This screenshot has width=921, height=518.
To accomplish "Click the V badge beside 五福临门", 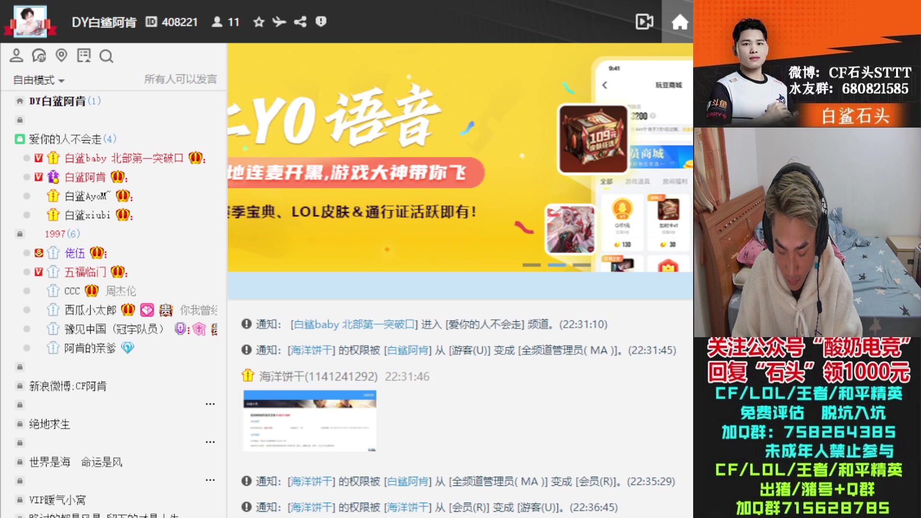I will coord(39,272).
